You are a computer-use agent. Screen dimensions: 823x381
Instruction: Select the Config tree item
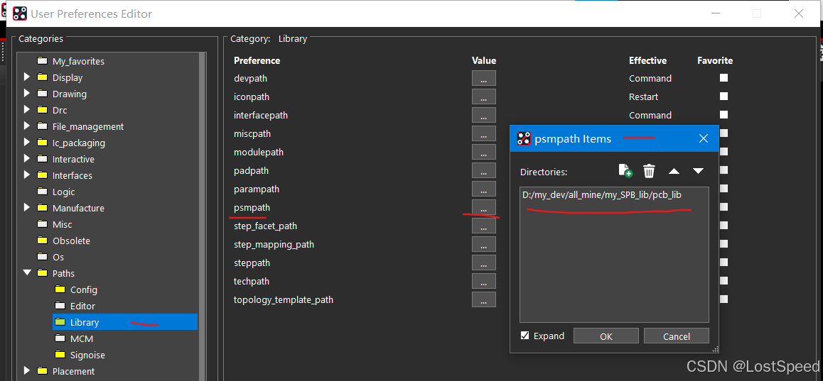83,289
